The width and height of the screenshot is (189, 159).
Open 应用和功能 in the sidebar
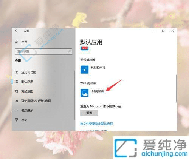(x=29, y=72)
